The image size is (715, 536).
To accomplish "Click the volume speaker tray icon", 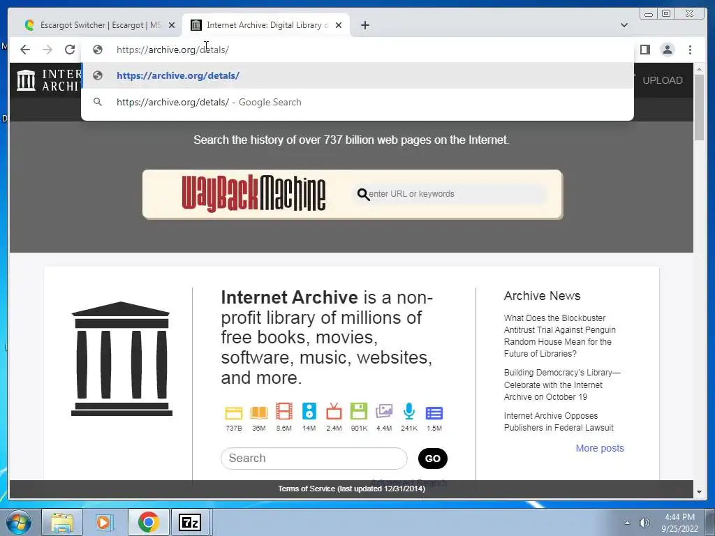I will [x=644, y=523].
